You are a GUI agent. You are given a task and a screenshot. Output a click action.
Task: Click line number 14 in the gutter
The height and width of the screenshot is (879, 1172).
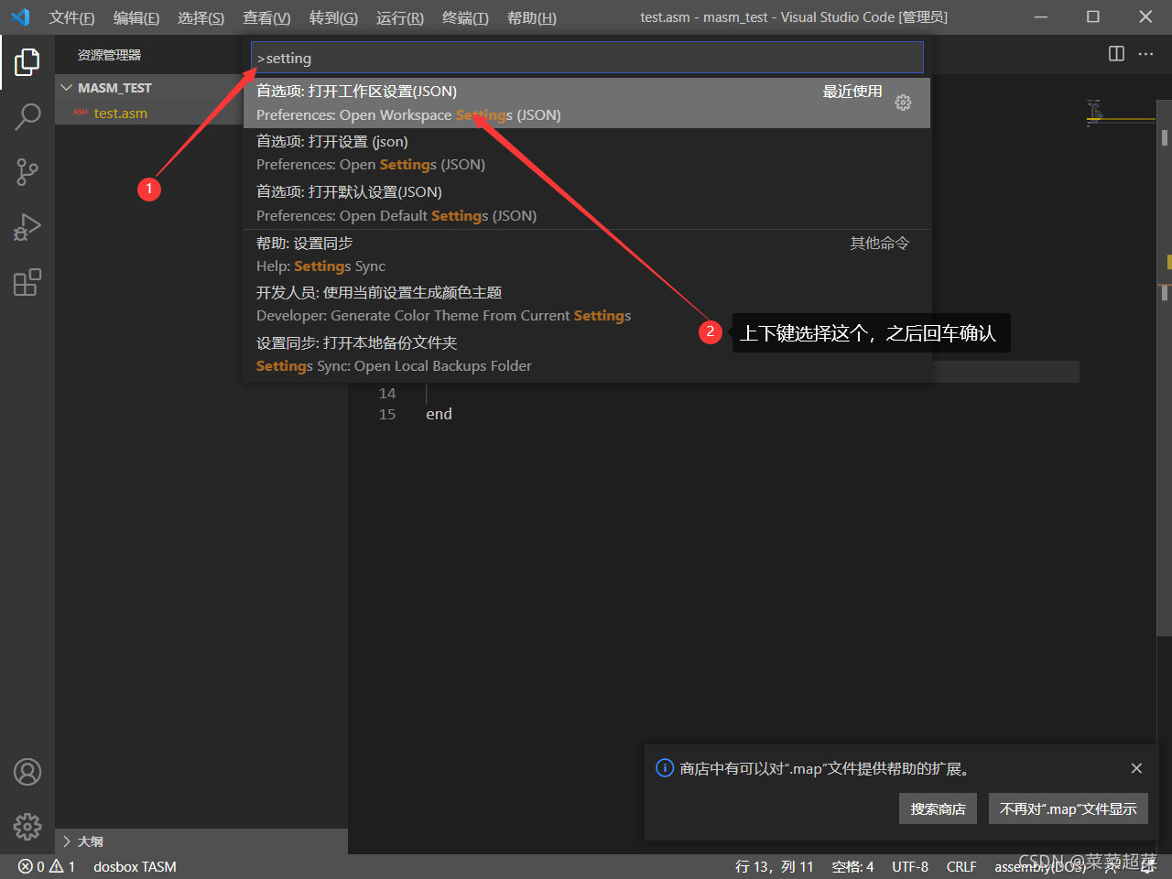[387, 393]
